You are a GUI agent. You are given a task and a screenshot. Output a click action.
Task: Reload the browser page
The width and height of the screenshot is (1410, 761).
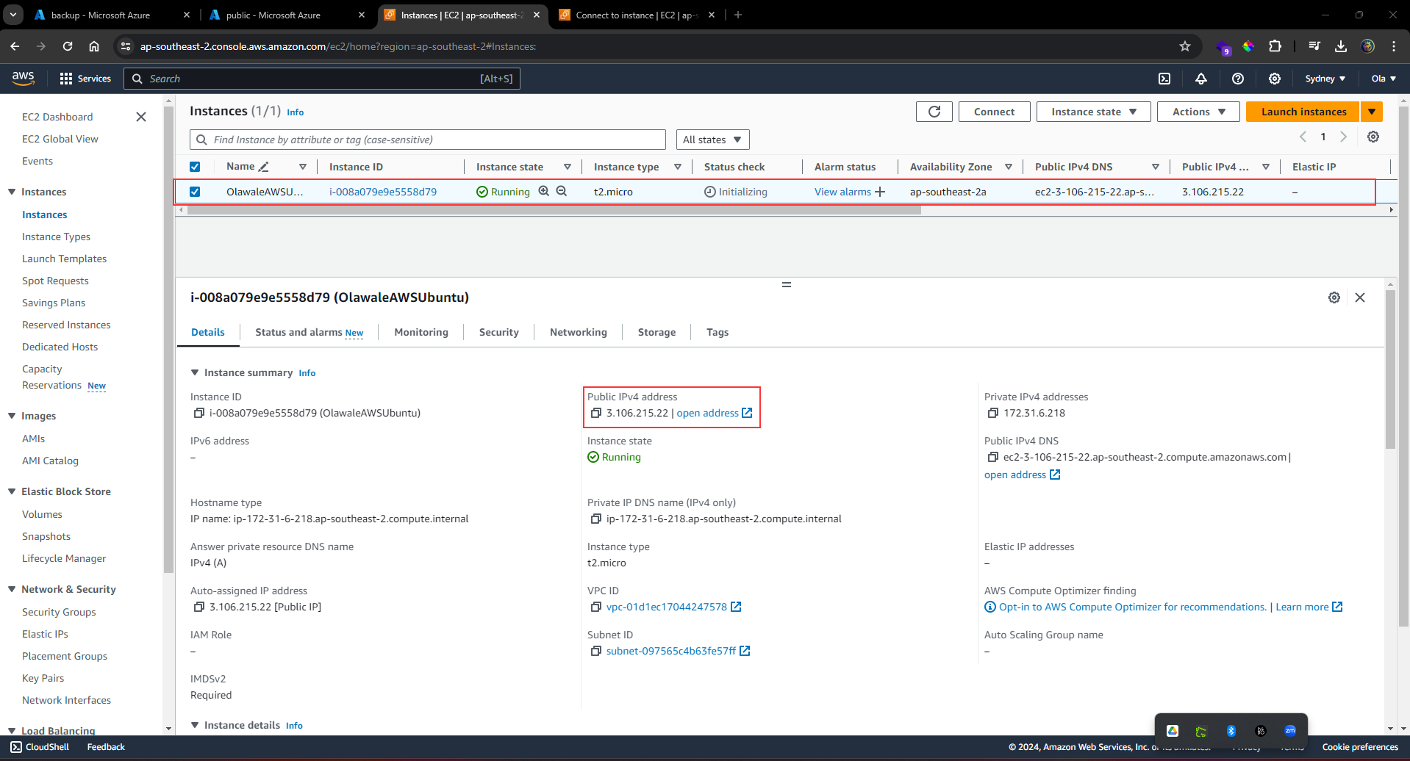(68, 46)
